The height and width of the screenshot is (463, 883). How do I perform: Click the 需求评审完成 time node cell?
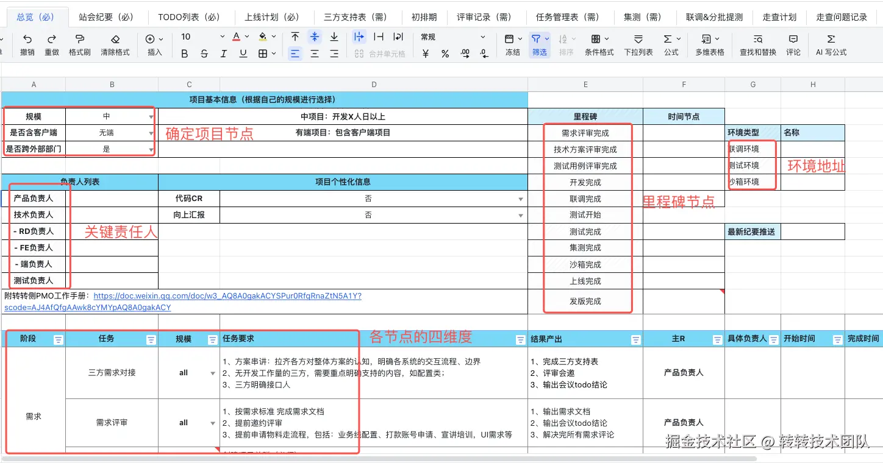coord(684,133)
